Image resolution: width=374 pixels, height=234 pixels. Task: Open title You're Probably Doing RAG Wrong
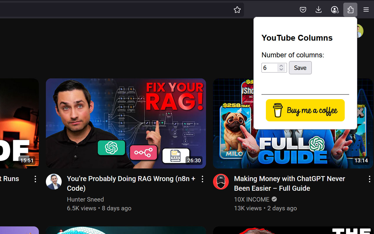point(131,183)
